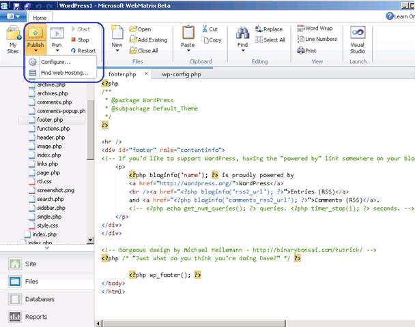Close the footer.php tab
415x327 pixels.
pyautogui.click(x=146, y=74)
